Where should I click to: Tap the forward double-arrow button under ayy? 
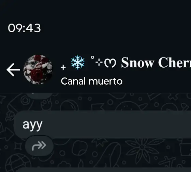click(x=39, y=145)
